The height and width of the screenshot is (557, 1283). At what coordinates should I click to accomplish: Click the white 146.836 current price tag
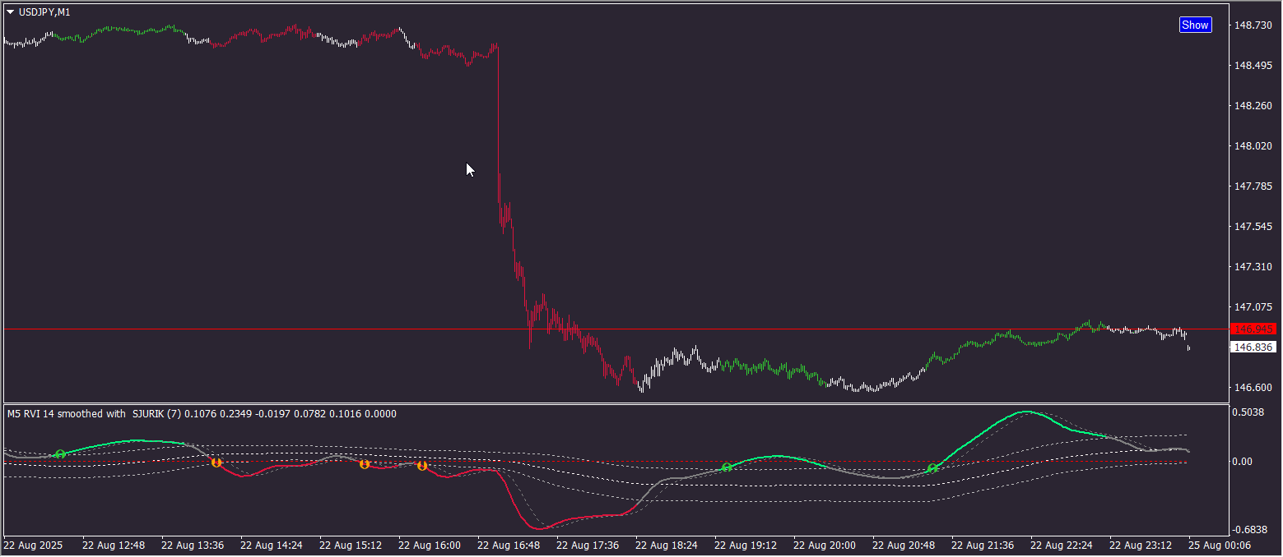pos(1253,348)
